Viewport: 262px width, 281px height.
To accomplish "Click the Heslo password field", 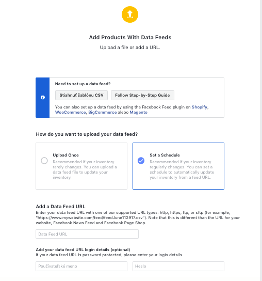I will [x=178, y=266].
